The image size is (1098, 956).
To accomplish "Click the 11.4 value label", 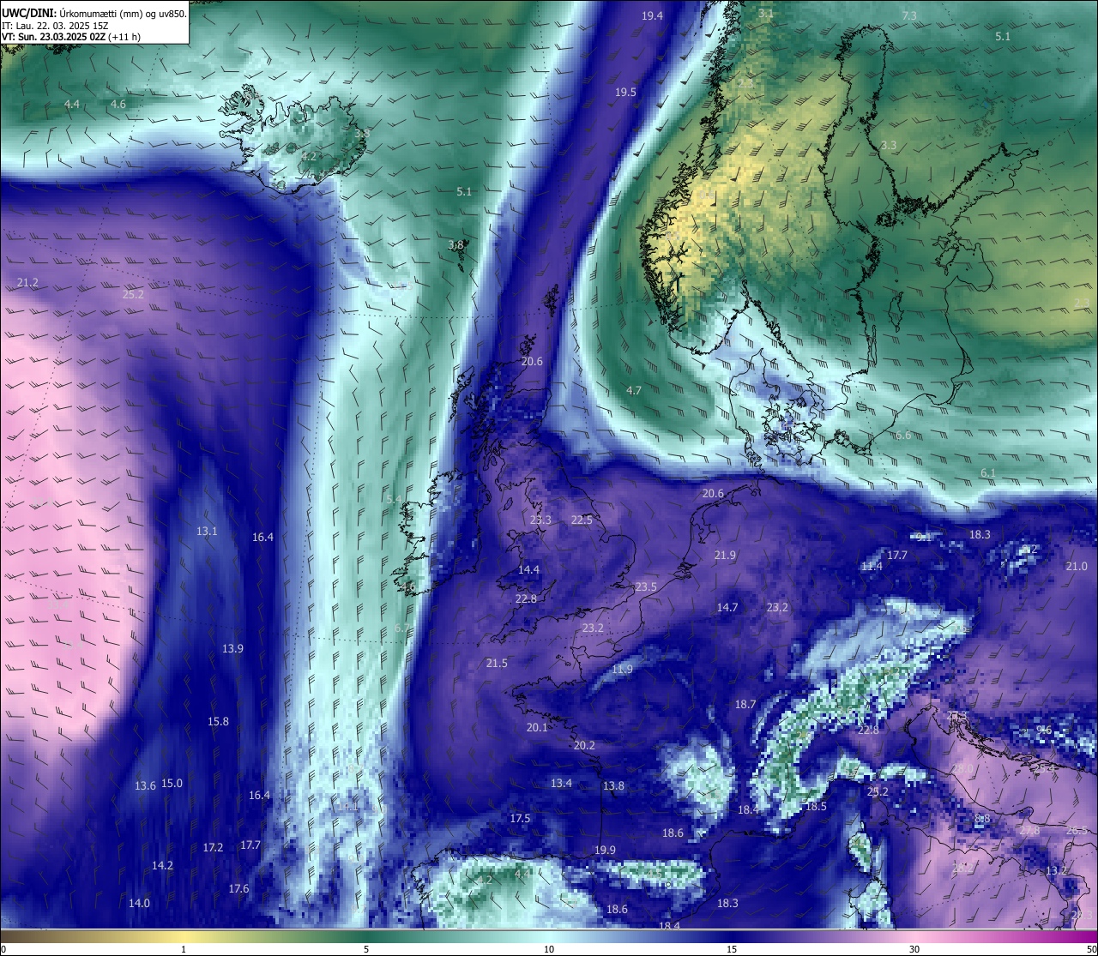I will coord(871,567).
